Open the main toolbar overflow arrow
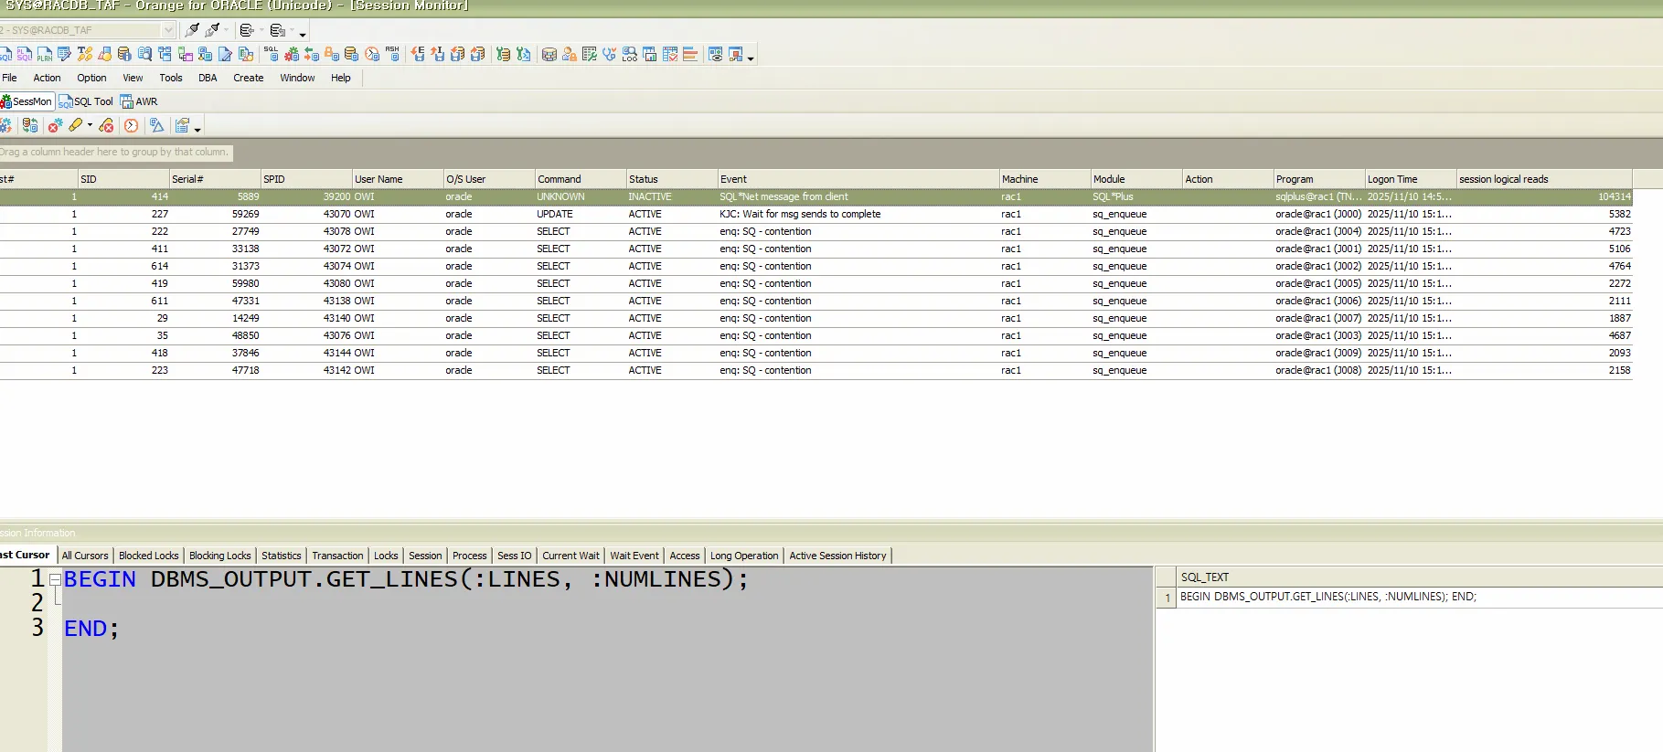This screenshot has width=1663, height=752. (751, 58)
